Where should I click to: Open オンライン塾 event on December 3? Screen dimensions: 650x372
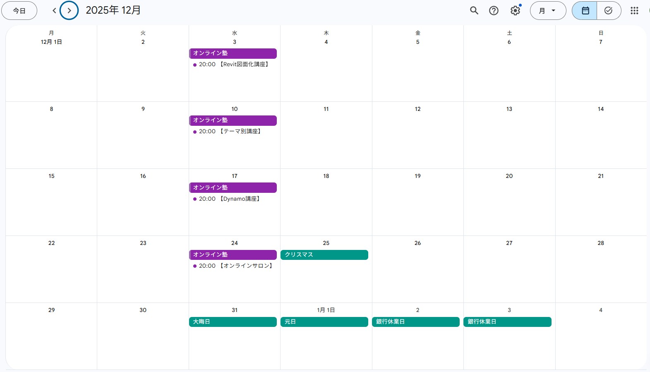click(233, 53)
